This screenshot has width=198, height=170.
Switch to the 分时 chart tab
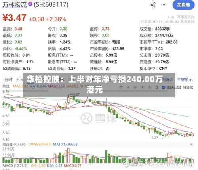pos(8,80)
